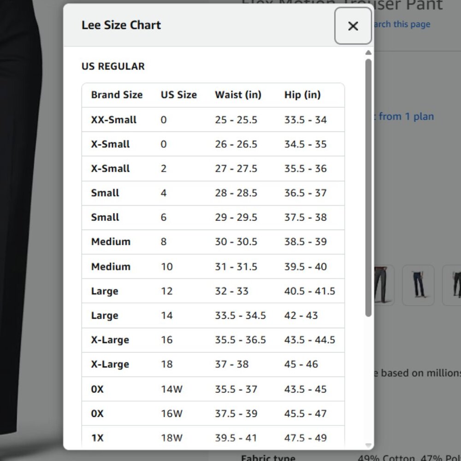Close the Lee Size Chart popup
461x461 pixels.
[x=353, y=26]
